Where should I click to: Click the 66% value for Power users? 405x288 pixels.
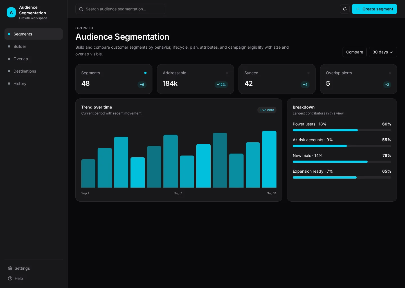tap(387, 124)
